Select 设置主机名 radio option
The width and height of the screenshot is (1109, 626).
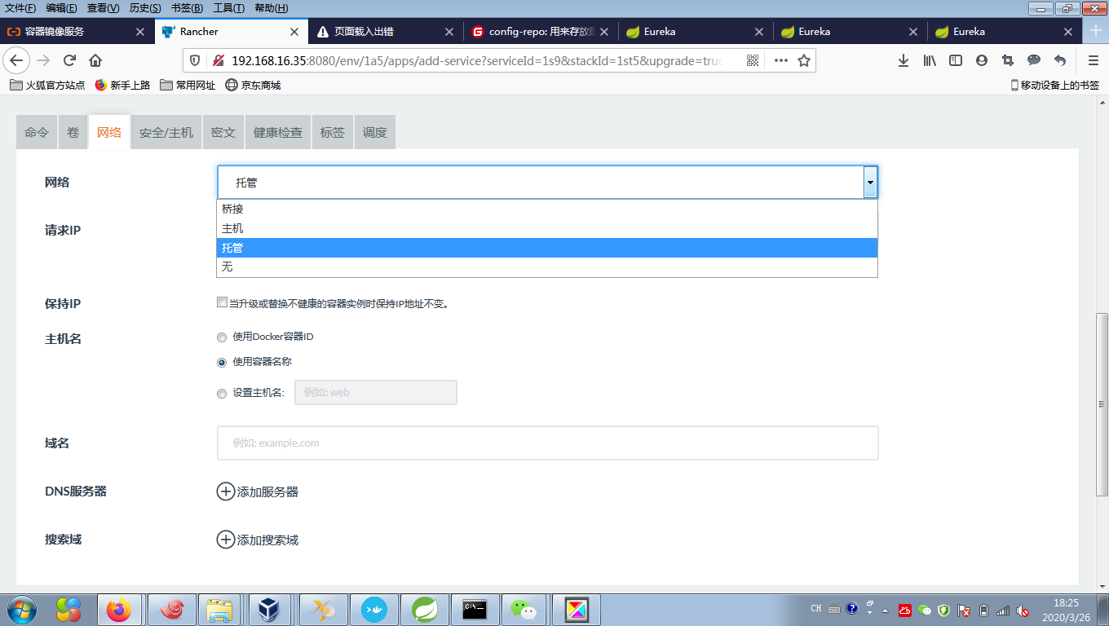222,394
